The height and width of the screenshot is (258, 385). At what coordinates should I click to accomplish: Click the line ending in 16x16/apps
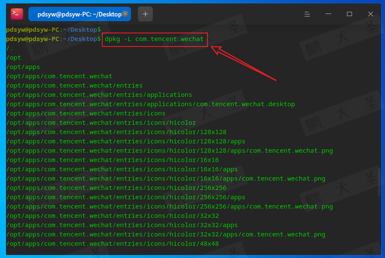pyautogui.click(x=122, y=169)
